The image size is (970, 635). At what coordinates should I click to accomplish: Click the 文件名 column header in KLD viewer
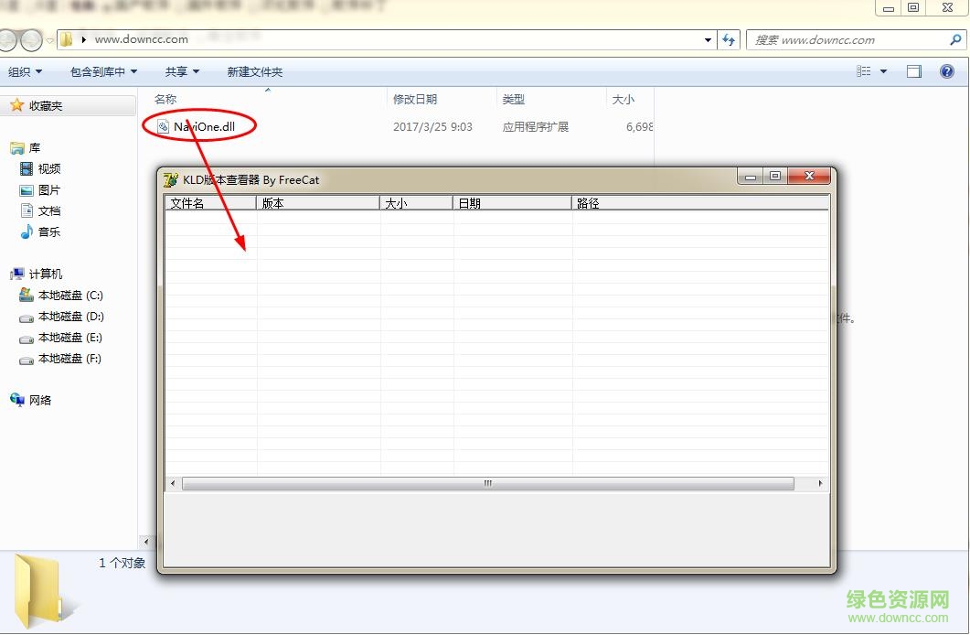click(x=210, y=203)
